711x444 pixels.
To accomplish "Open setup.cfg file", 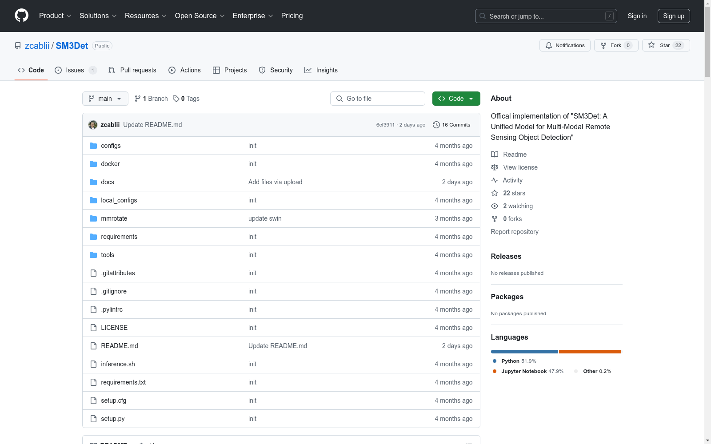I will coord(114,400).
